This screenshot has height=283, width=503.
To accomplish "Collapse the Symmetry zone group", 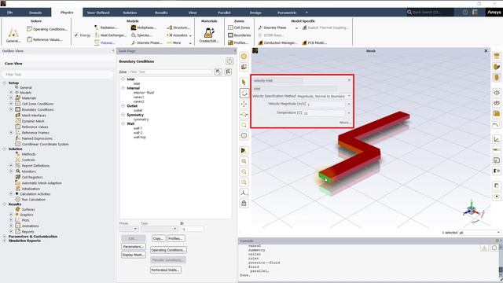I will tap(123, 115).
